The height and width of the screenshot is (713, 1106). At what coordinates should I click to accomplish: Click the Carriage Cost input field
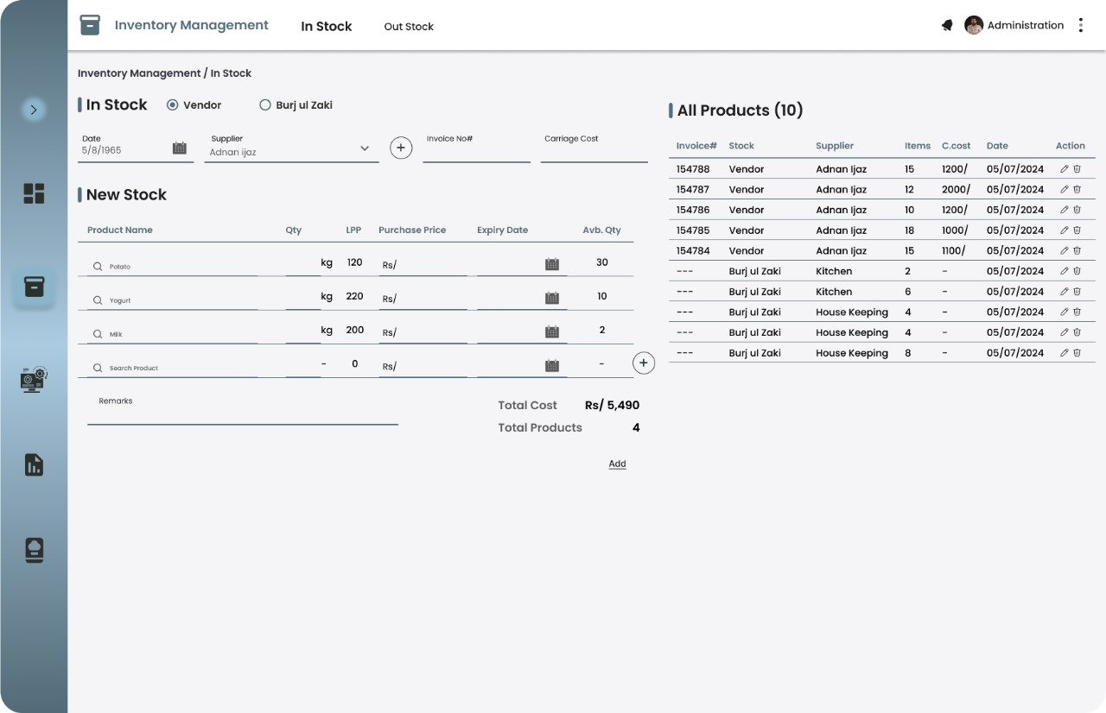coord(594,148)
